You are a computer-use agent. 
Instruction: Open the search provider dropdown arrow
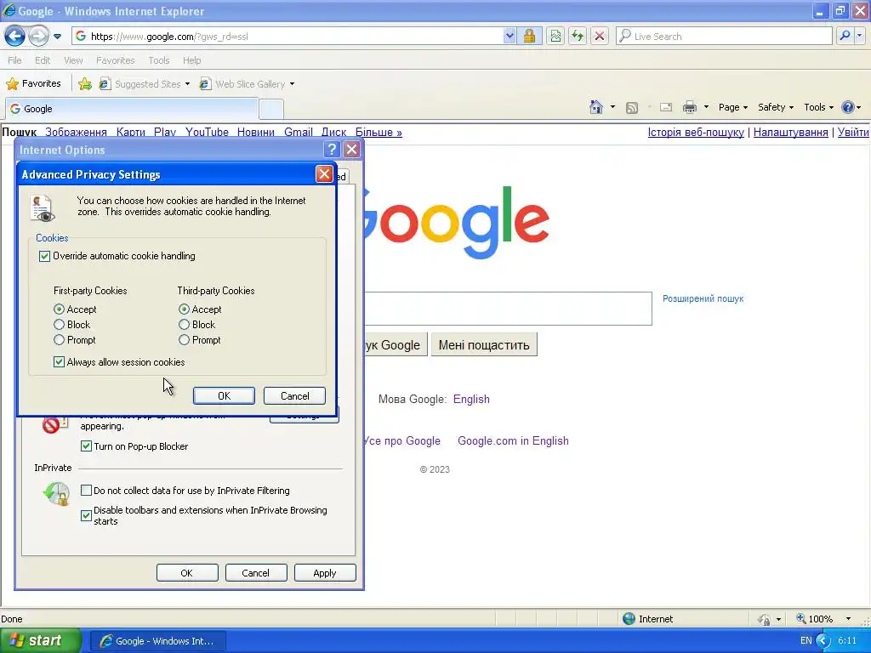(x=860, y=36)
